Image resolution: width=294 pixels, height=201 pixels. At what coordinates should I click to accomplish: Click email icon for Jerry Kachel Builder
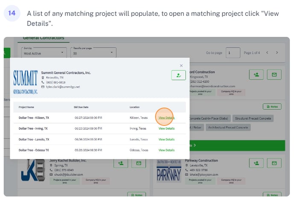138,163
